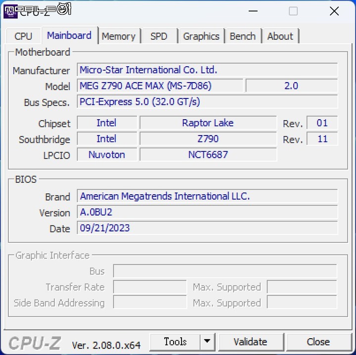Viewport: 356px width, 355px height.
Task: Click the Validate button
Action: click(250, 342)
